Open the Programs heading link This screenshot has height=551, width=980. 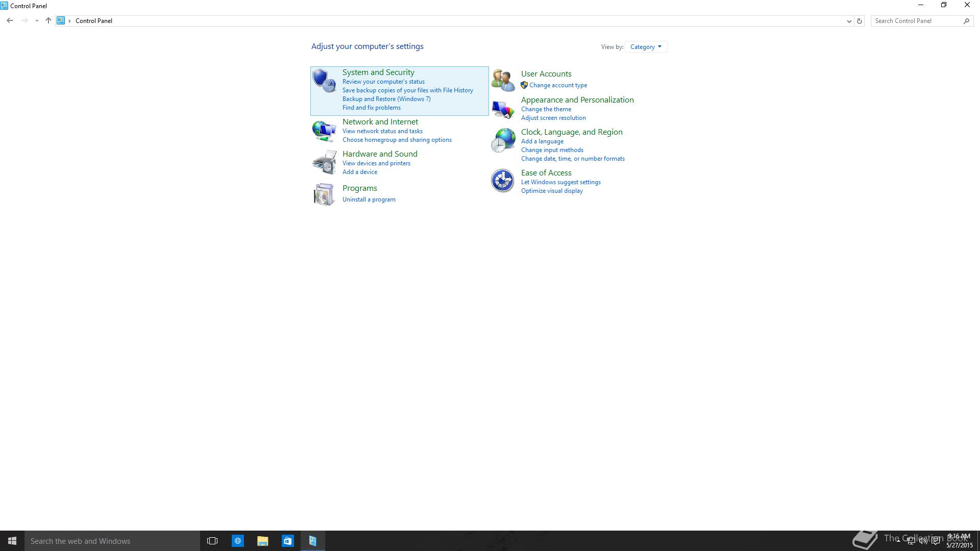(360, 188)
